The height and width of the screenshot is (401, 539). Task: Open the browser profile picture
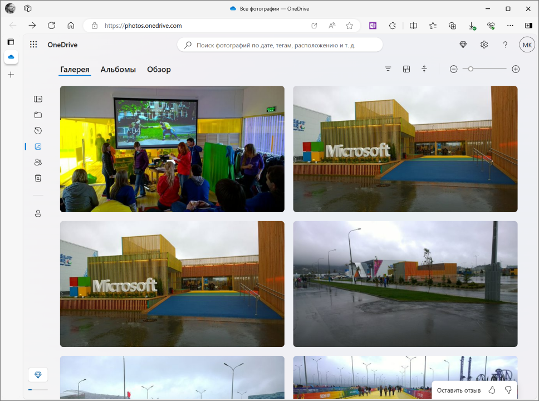coord(10,8)
